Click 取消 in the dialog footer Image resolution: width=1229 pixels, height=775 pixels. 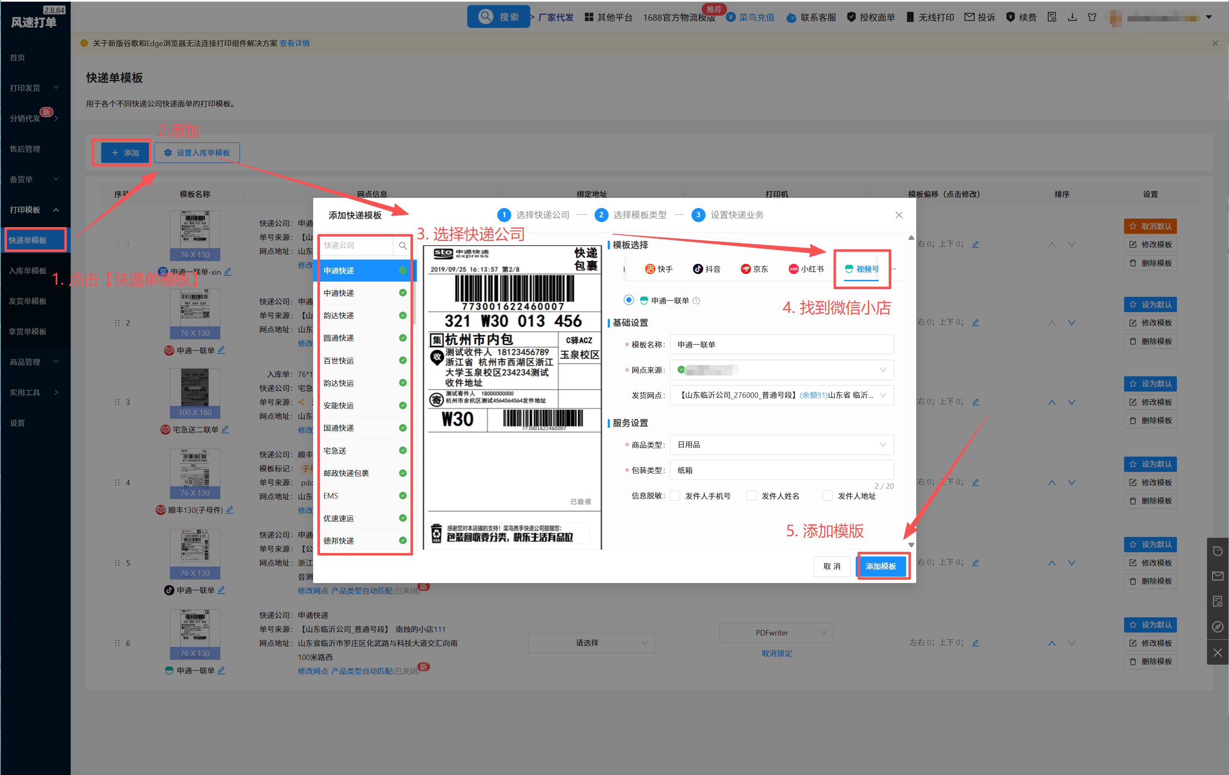[832, 567]
